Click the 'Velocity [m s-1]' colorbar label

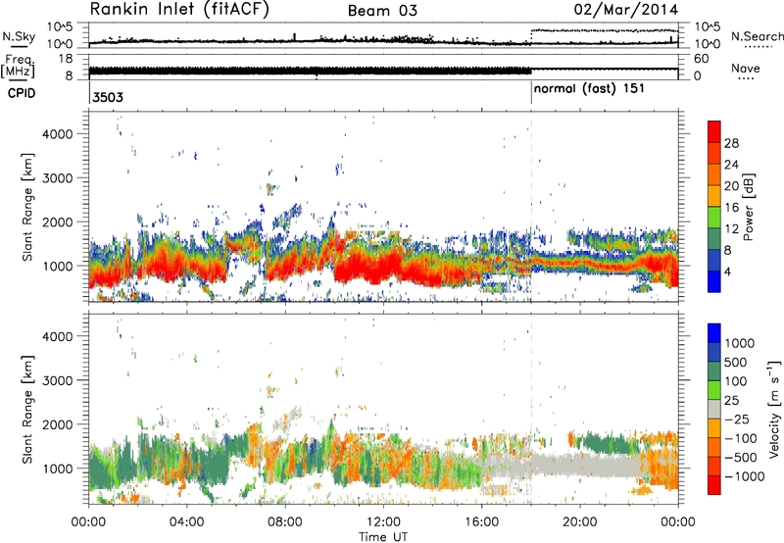point(774,409)
